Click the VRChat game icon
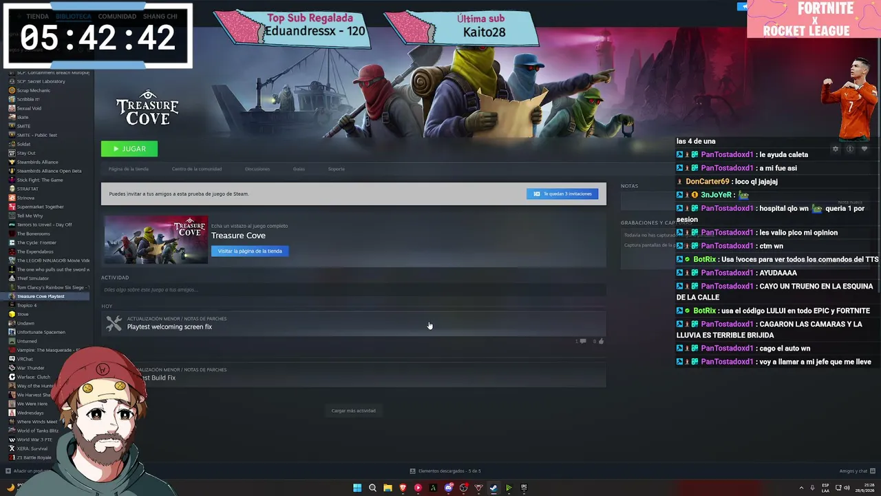881x496 pixels. coord(12,359)
